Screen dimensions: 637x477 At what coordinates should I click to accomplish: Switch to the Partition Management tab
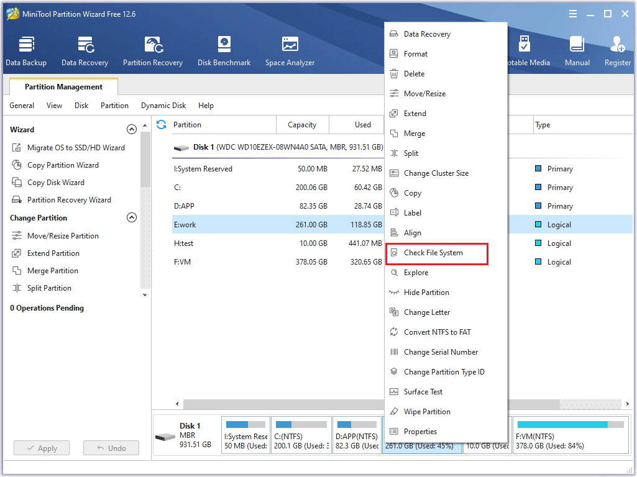pos(63,87)
